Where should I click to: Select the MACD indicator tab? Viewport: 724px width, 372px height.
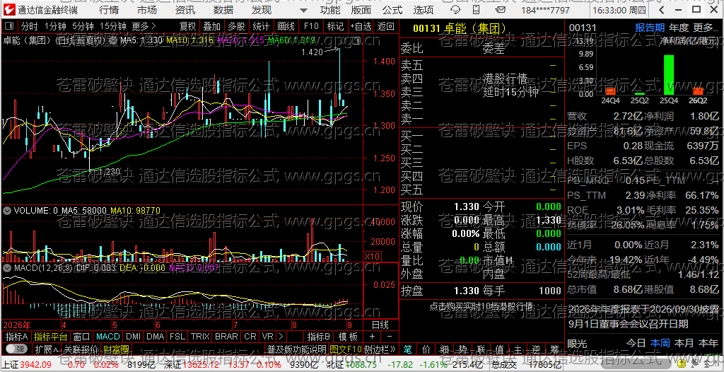click(108, 336)
